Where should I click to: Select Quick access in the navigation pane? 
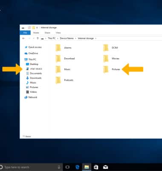point(33,47)
